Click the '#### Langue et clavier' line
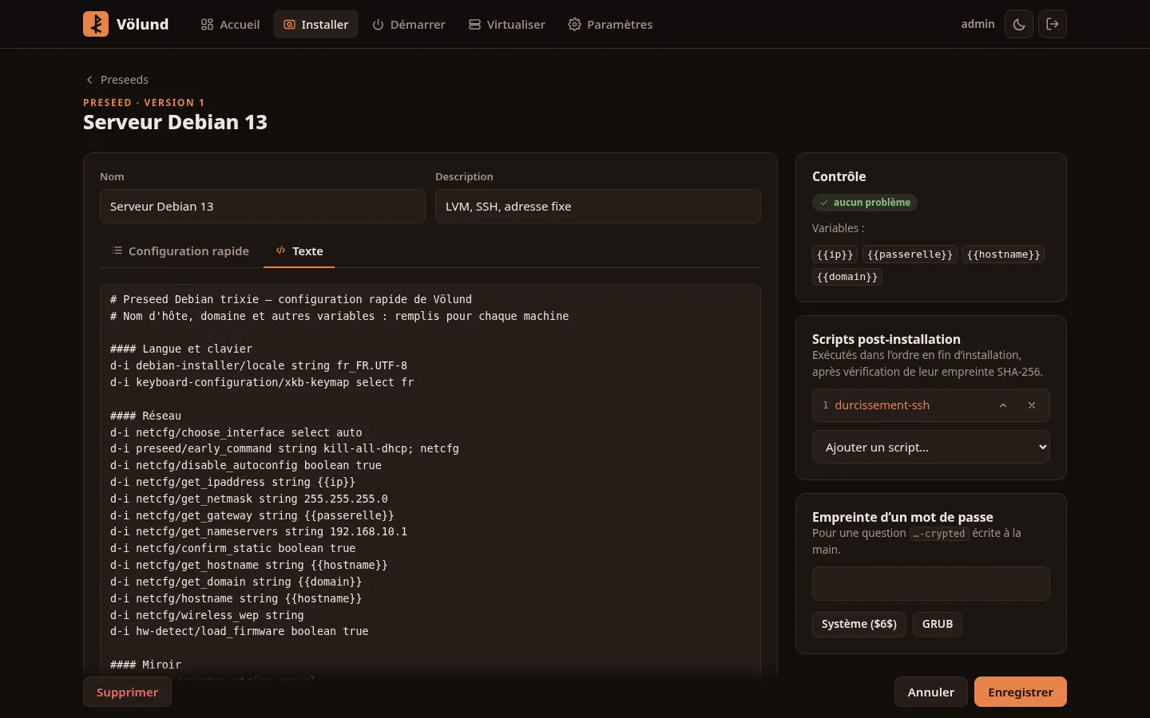Viewport: 1150px width, 718px height. [x=181, y=349]
